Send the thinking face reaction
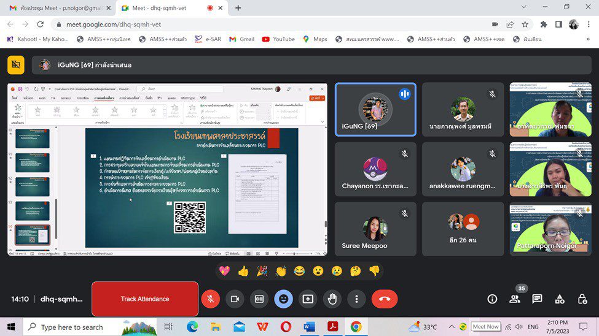The width and height of the screenshot is (599, 336). pyautogui.click(x=356, y=271)
